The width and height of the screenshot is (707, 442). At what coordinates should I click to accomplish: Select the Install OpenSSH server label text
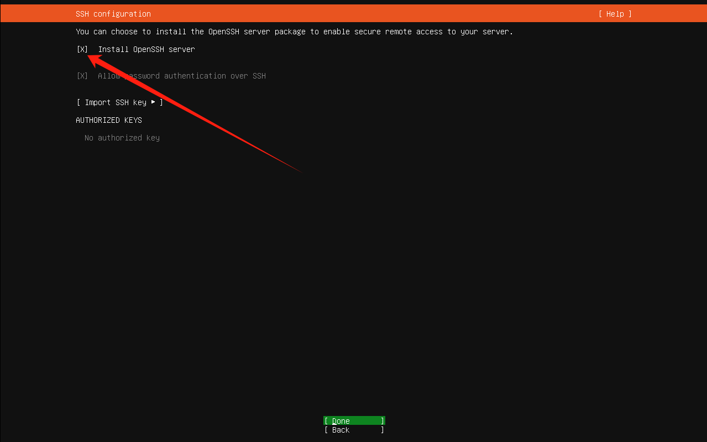146,49
